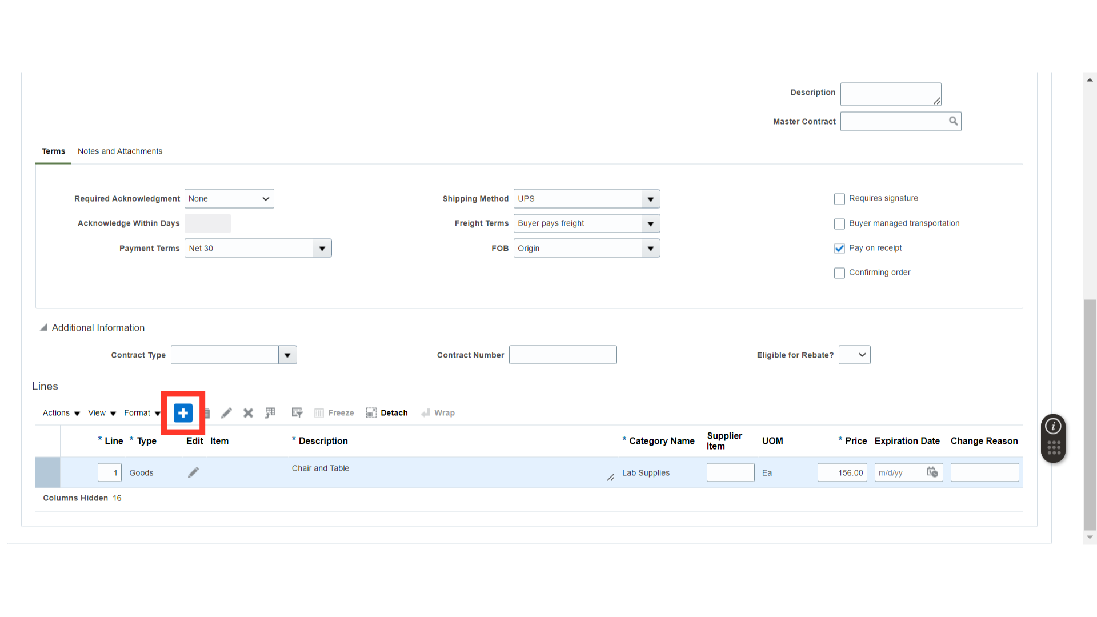Viewport: 1097px width, 617px height.
Task: Uncheck the Pay on receipt checkbox
Action: [x=839, y=249]
